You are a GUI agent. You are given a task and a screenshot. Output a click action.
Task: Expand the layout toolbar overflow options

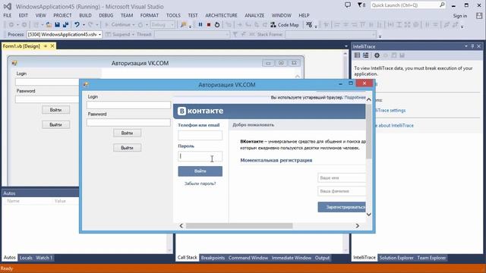(462, 27)
